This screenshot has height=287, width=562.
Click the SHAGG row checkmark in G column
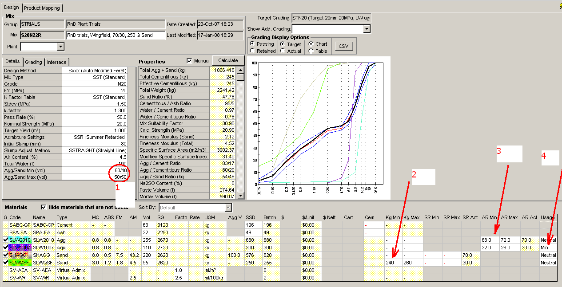(x=5, y=255)
